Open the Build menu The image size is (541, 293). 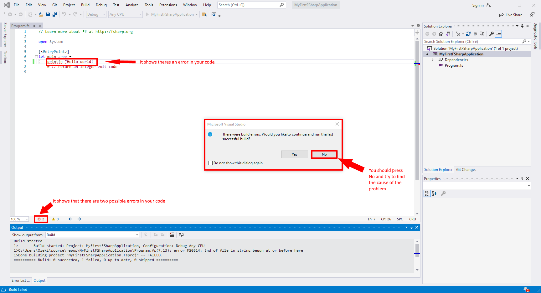coord(85,5)
